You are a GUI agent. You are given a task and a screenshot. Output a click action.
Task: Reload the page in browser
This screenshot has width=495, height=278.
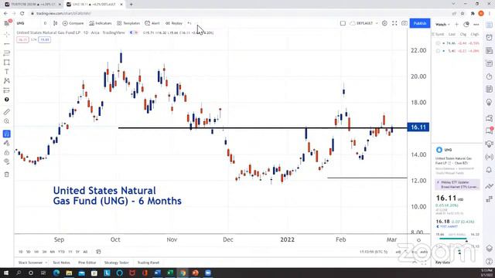coord(22,13)
